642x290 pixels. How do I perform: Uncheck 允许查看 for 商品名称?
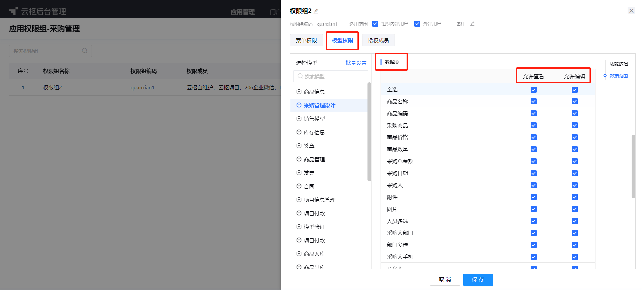(x=534, y=101)
